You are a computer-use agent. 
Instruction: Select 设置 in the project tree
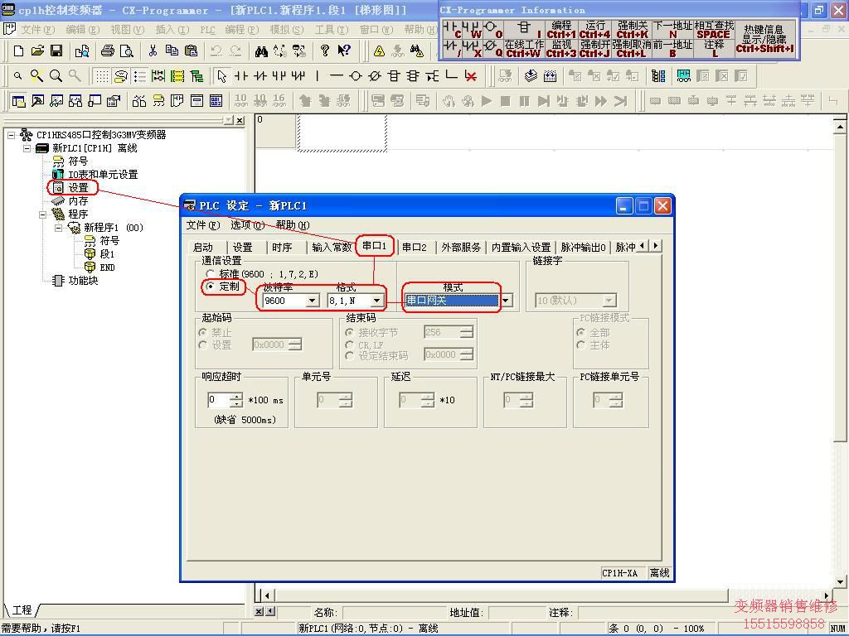(x=78, y=188)
